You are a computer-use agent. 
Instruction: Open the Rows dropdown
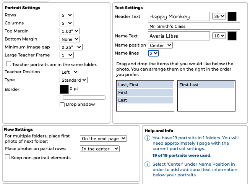coord(67,15)
